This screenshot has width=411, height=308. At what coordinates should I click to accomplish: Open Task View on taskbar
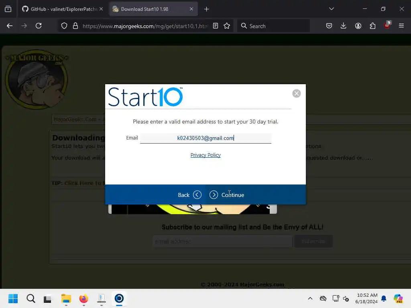(48, 298)
